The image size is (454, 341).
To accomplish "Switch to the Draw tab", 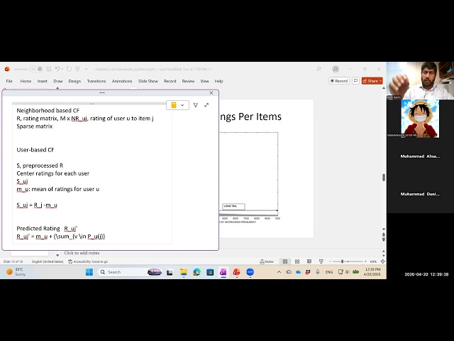I will click(58, 81).
